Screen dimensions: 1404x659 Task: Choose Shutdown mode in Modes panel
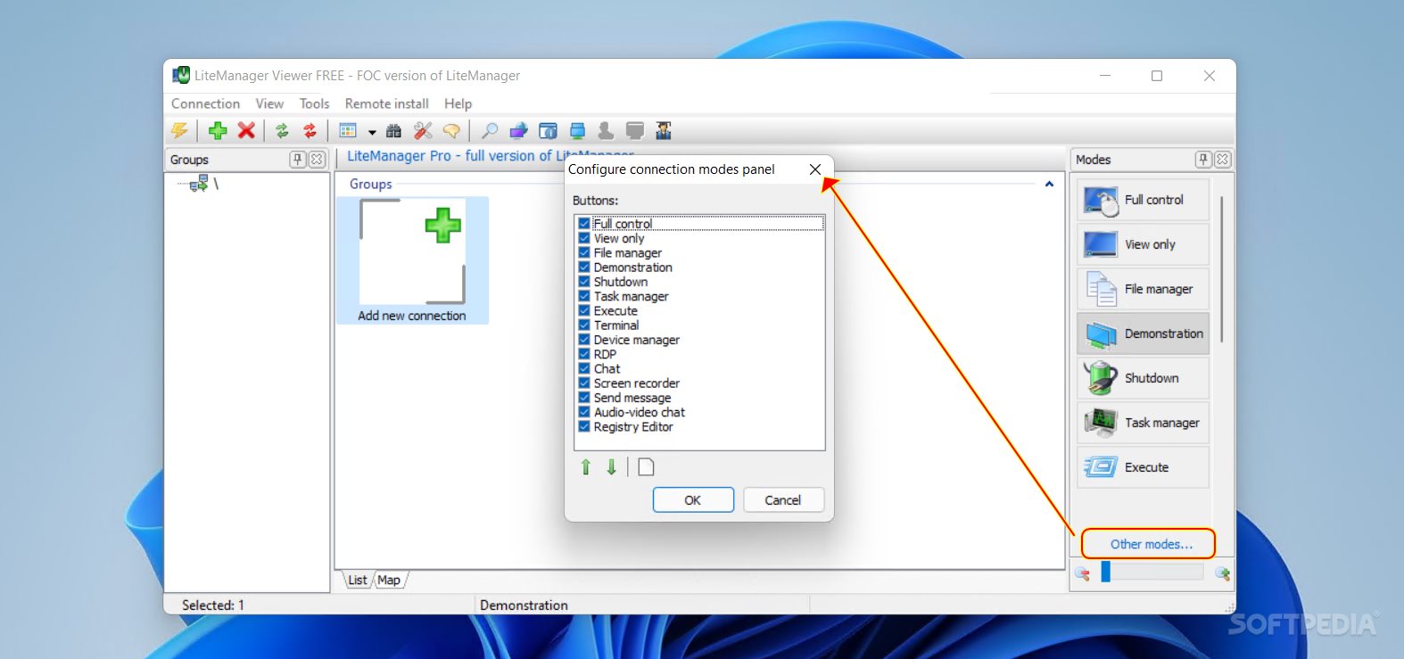tap(1144, 378)
